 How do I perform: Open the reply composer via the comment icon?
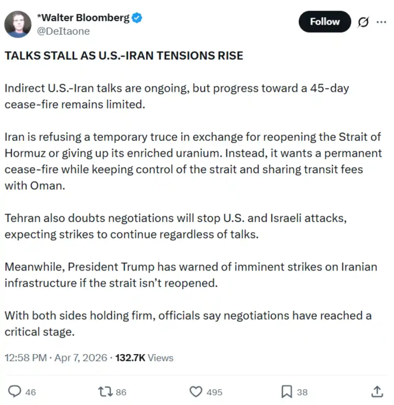coord(15,392)
